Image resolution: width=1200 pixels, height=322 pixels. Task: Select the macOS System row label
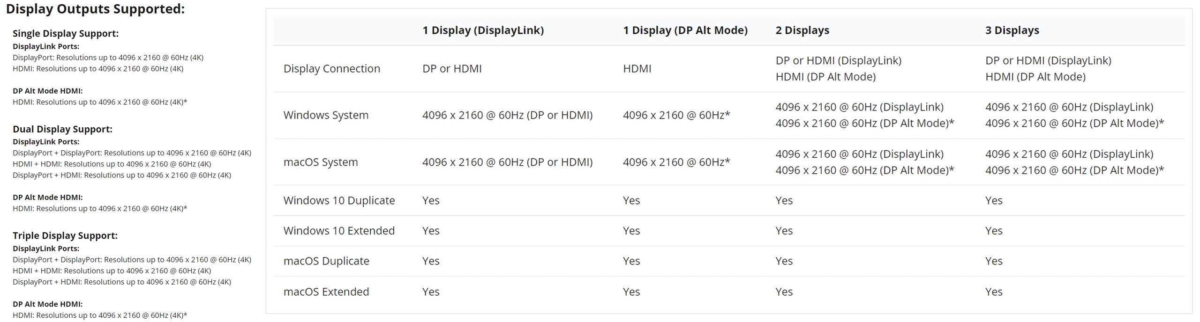321,162
